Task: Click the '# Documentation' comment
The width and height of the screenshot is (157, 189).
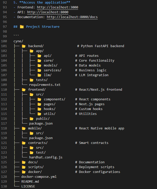Action: (x=90, y=162)
